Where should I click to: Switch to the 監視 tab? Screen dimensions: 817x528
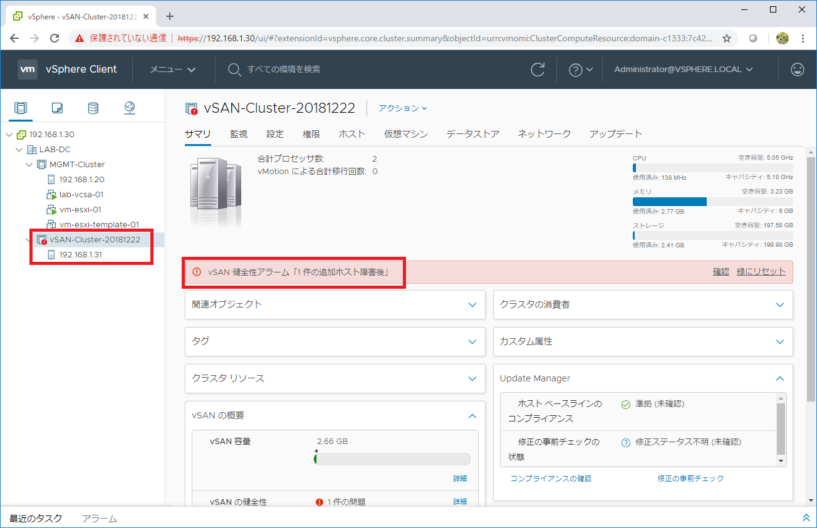point(239,134)
